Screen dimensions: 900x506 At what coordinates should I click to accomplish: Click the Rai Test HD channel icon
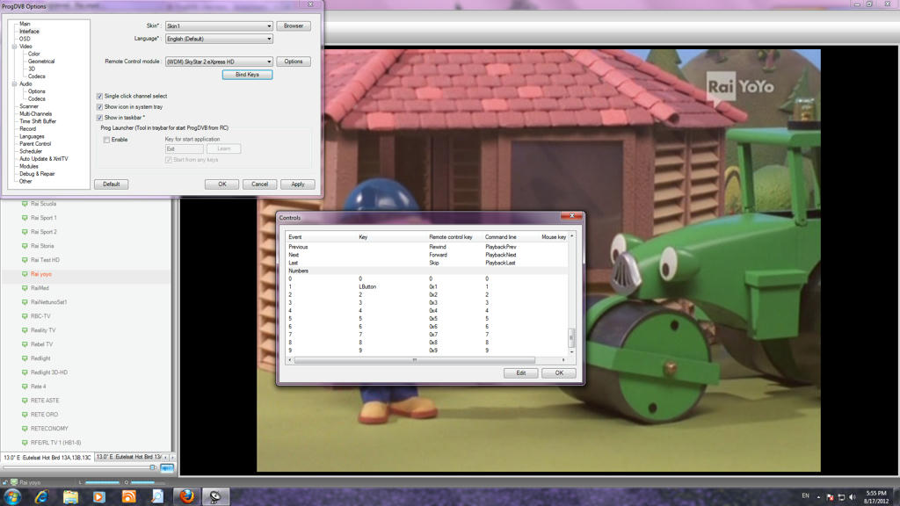pyautogui.click(x=25, y=260)
